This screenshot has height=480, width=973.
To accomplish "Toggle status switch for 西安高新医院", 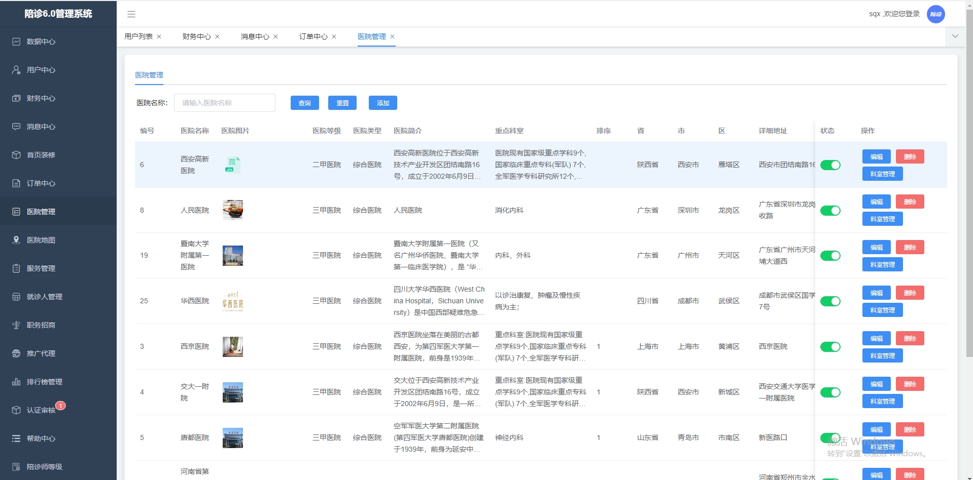I will (830, 165).
